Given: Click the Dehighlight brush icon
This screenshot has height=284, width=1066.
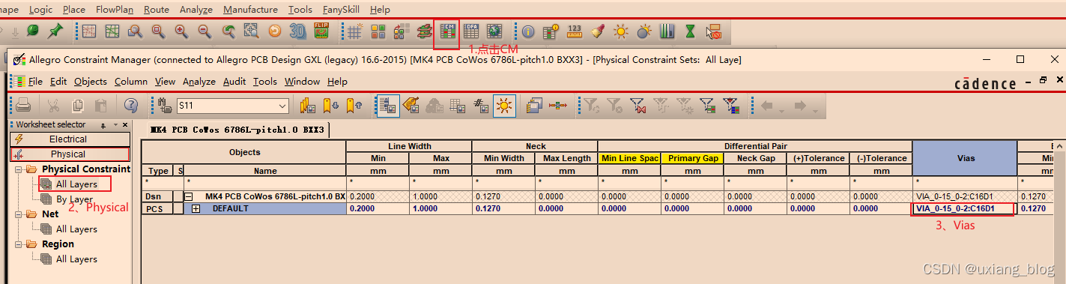Looking at the screenshot, I should (598, 31).
